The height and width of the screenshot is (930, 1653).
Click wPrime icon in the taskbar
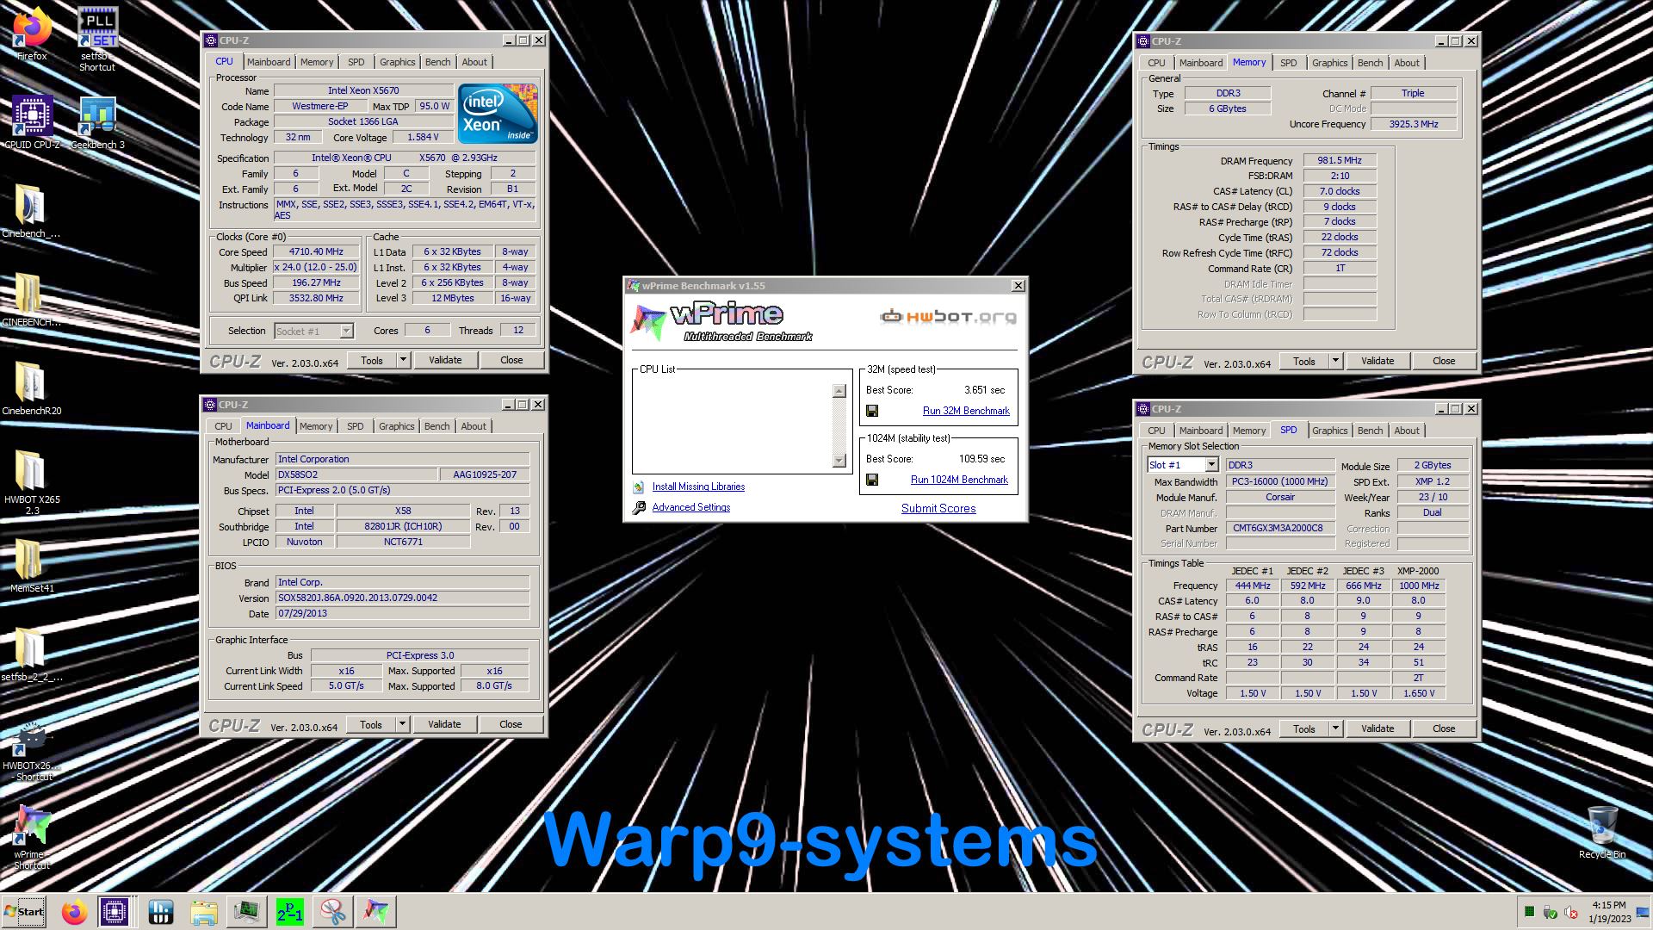pyautogui.click(x=376, y=912)
